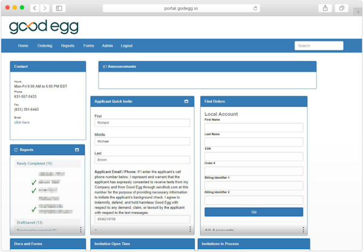This screenshot has width=363, height=252.
Task: Open Draft/saved (13) list
Action: tap(30, 222)
